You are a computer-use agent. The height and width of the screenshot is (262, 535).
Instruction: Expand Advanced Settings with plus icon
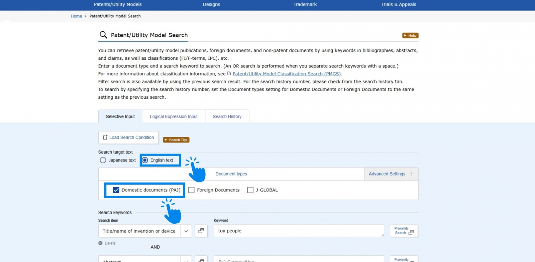412,174
